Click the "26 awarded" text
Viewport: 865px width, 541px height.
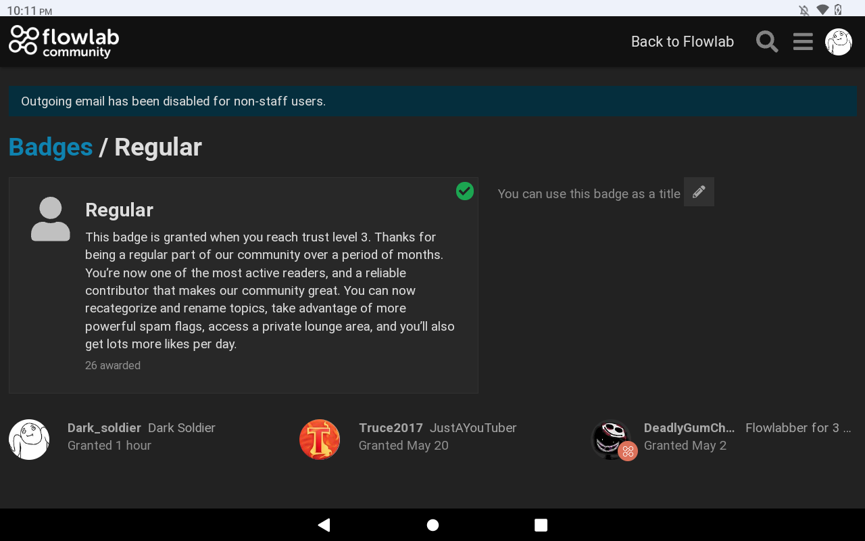(113, 365)
